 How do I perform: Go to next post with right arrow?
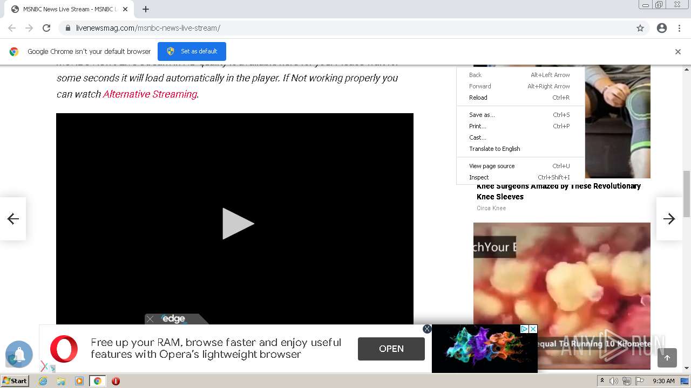tap(669, 218)
